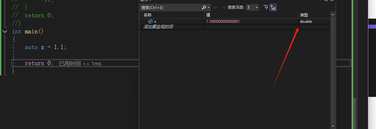Click inside the 搜索(Ctrl+E) search box

171,7
